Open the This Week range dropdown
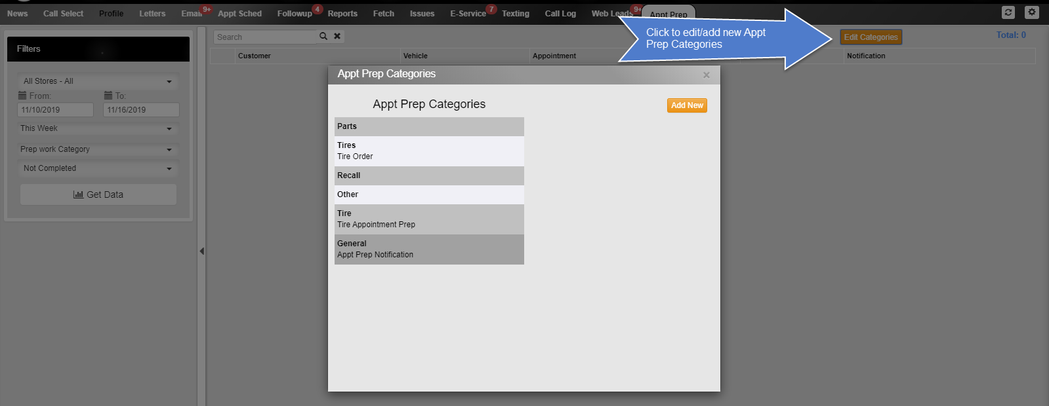 pyautogui.click(x=98, y=128)
